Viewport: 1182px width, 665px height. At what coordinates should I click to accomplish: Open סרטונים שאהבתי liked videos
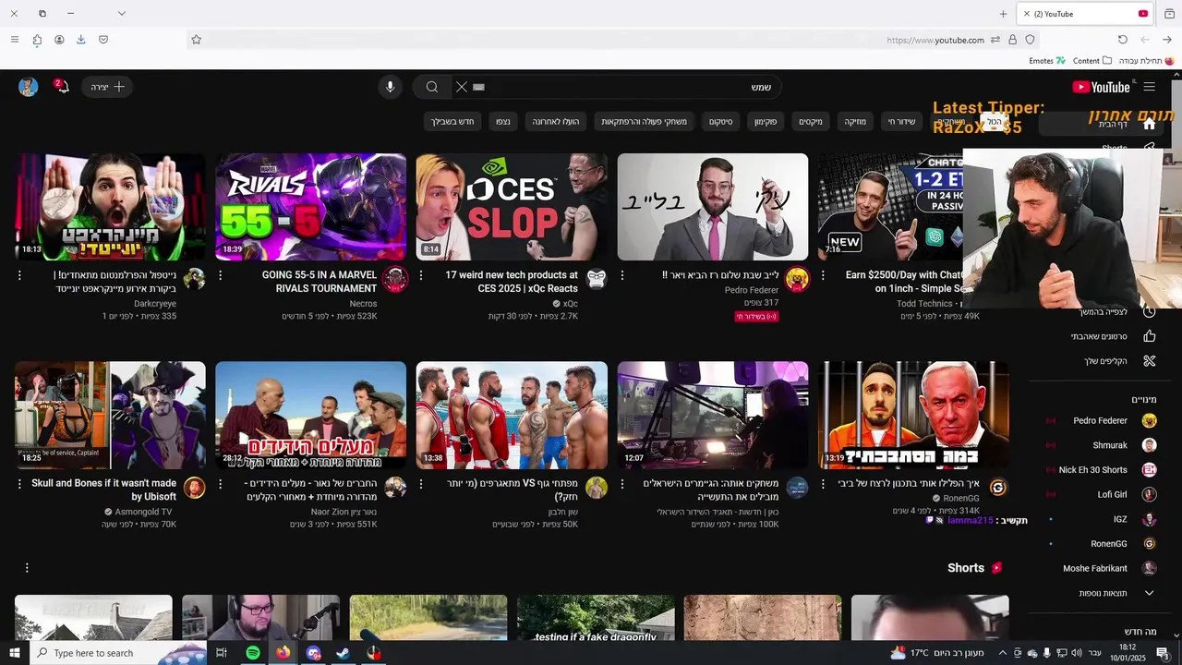[1098, 336]
